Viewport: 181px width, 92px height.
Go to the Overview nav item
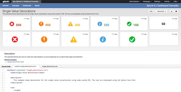(6, 6)
